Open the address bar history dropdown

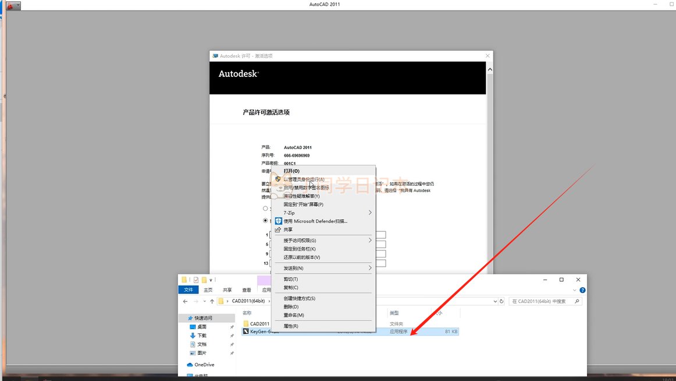495,301
